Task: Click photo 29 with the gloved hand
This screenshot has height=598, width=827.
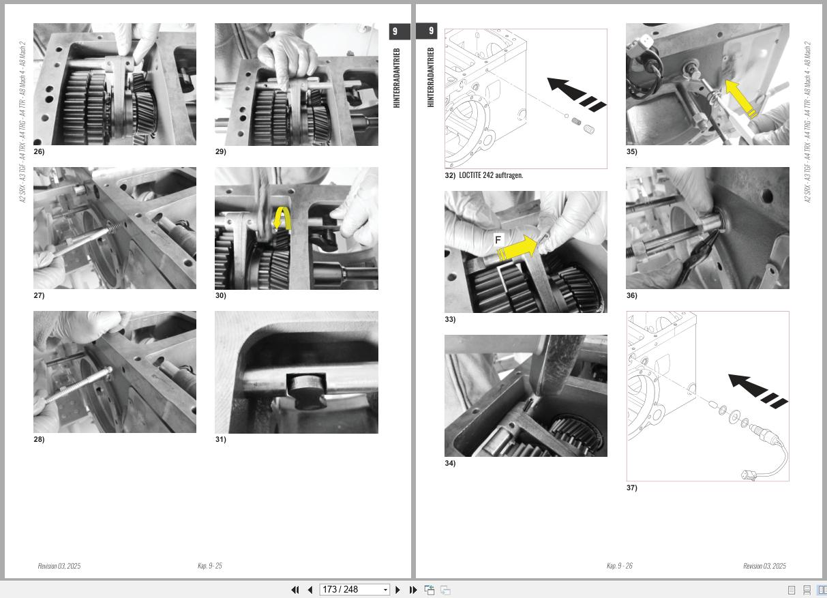Action: [x=297, y=84]
